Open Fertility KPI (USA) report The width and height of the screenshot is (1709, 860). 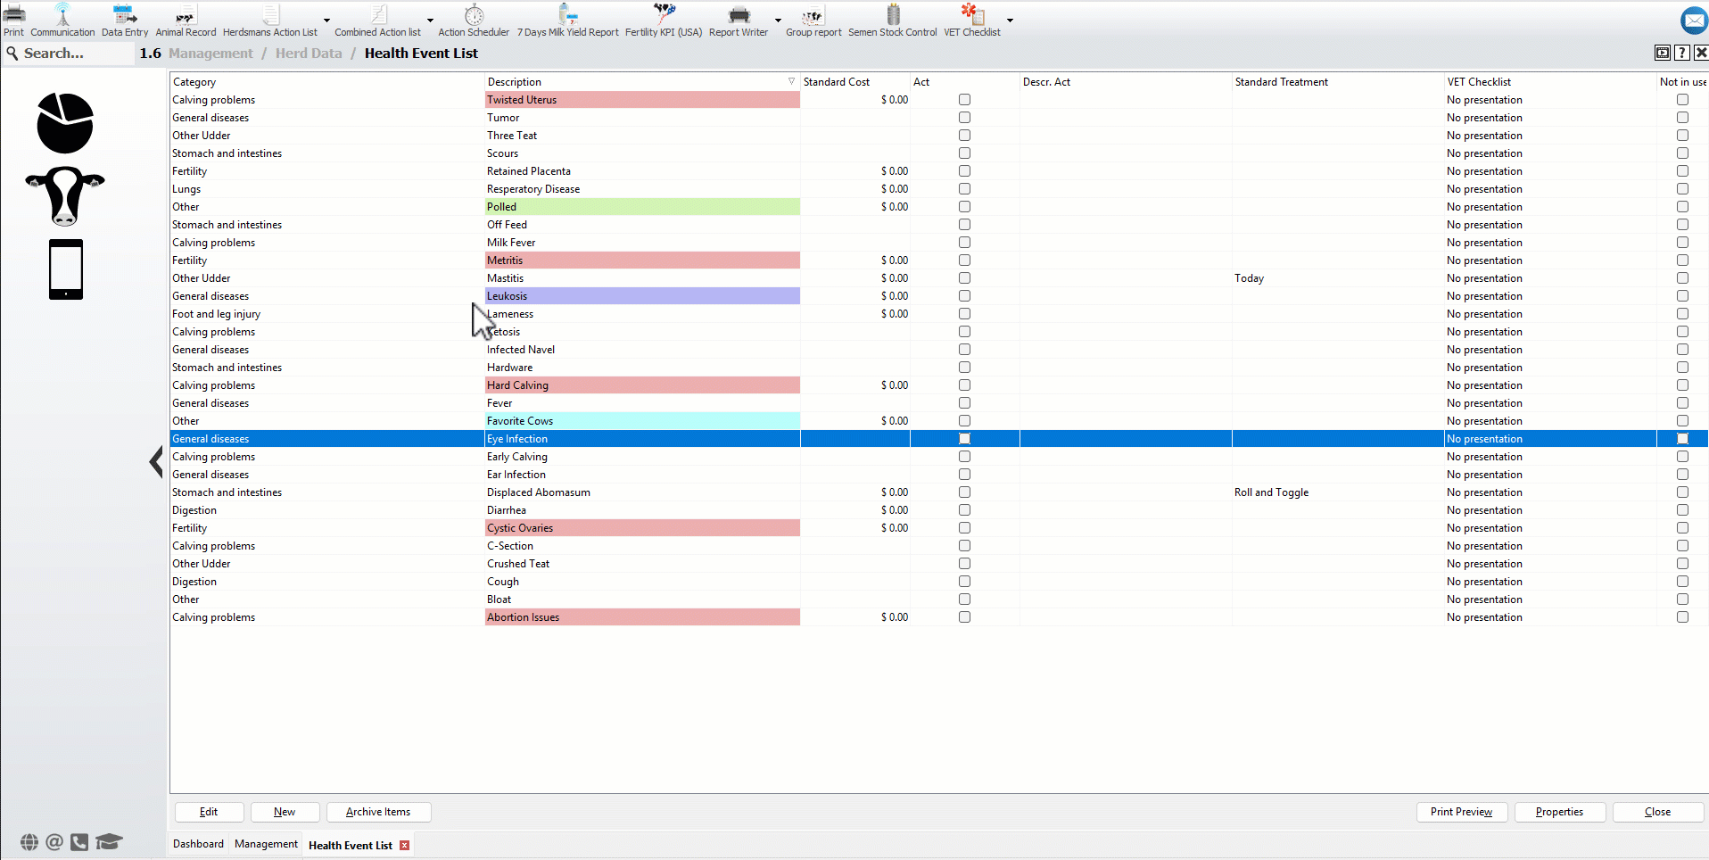tap(664, 20)
